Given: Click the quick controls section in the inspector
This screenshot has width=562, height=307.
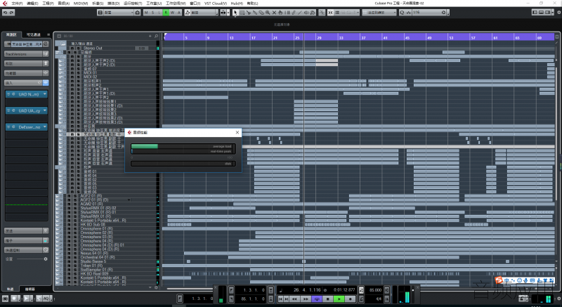Looking at the screenshot, I should click(23, 250).
